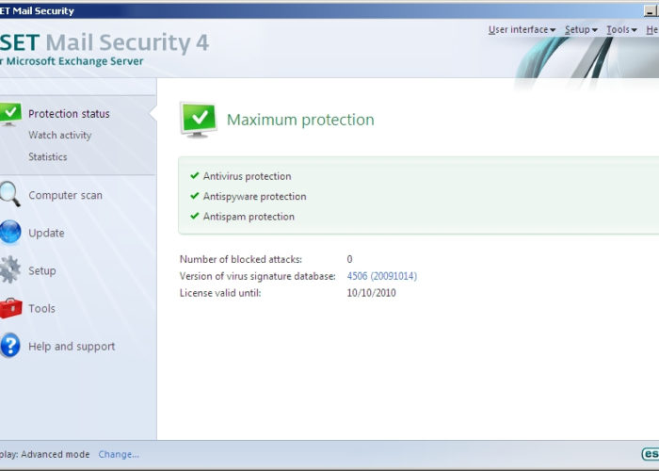Click the blocked attacks value 0
659x471 pixels.
coord(349,259)
